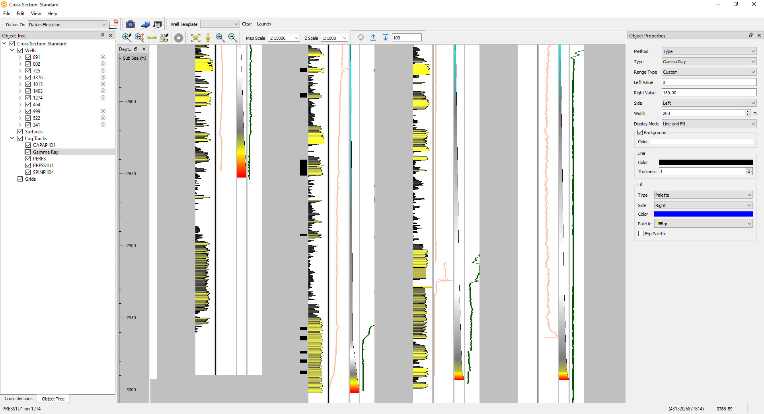Open the View menu
Image resolution: width=764 pixels, height=414 pixels.
point(36,13)
